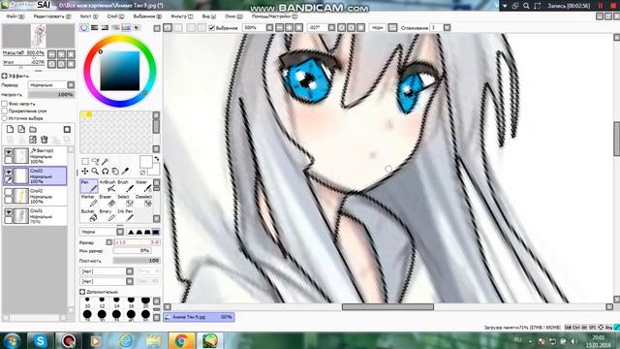This screenshot has width=620, height=349.
Task: Show the color wheel panel
Action: click(x=84, y=28)
